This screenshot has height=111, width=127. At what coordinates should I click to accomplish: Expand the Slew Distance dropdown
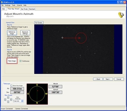click(x=22, y=101)
